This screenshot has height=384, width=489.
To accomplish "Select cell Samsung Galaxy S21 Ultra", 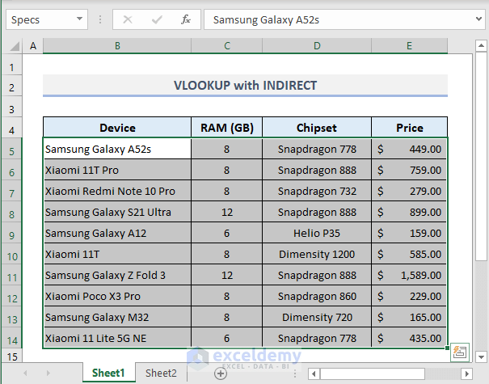I will point(117,212).
